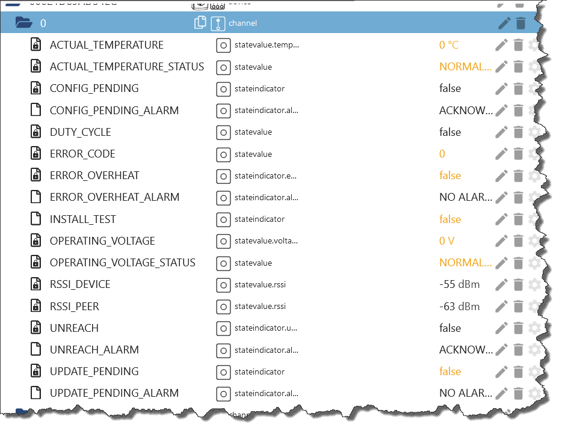
Task: Click the trash icon on channel 0 row
Action: (521, 23)
